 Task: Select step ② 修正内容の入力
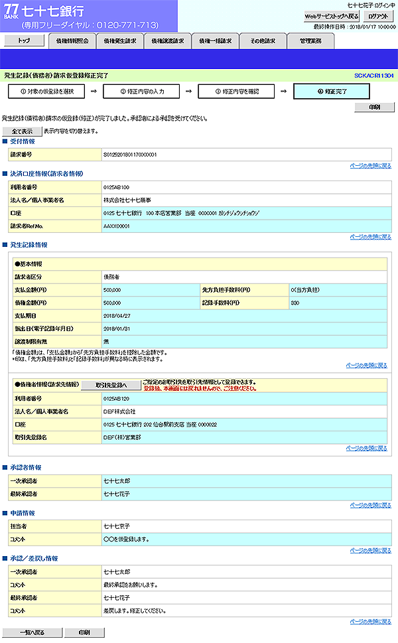click(x=141, y=92)
